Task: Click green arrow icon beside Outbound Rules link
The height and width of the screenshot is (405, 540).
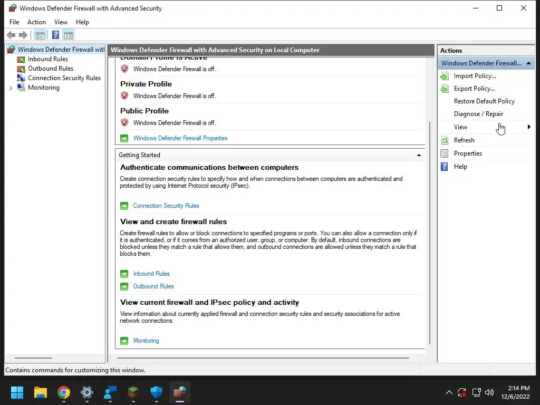Action: point(124,286)
